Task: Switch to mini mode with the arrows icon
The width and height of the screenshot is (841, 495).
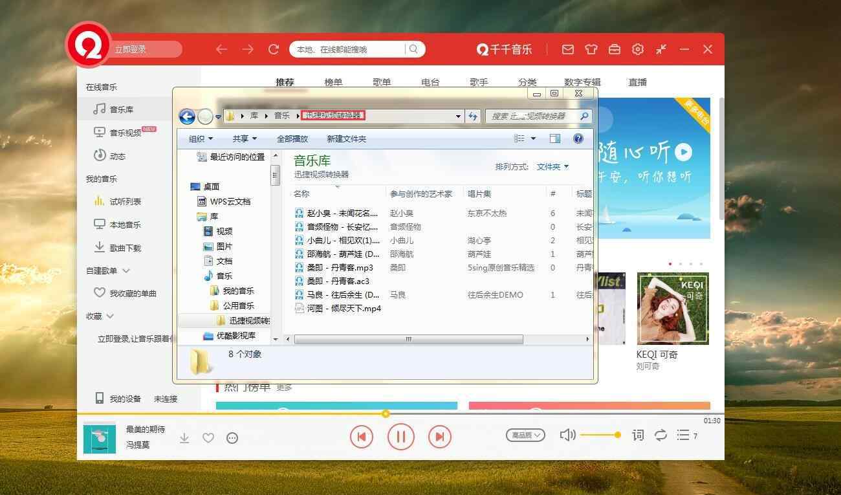Action: [x=661, y=49]
